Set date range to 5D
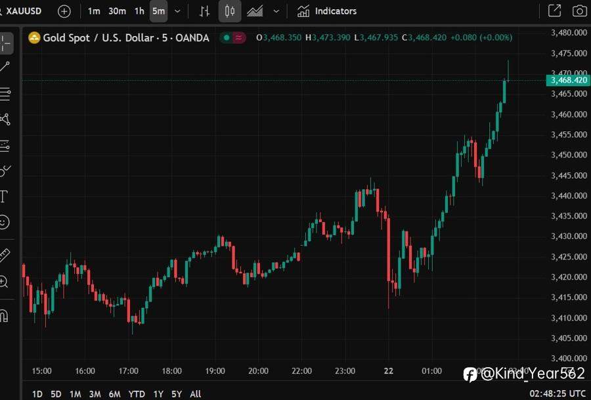This screenshot has height=400, width=591. click(56, 394)
